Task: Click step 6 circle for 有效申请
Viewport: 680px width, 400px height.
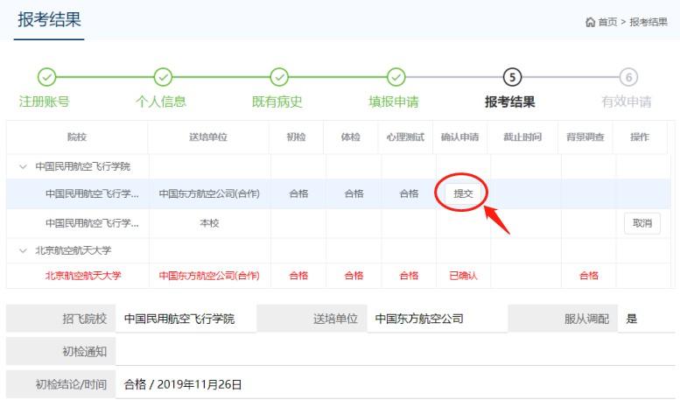Action: click(628, 77)
